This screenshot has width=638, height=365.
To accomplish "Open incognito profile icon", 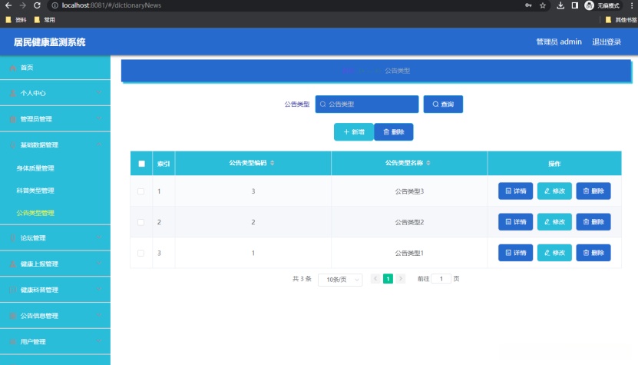I will [x=589, y=5].
